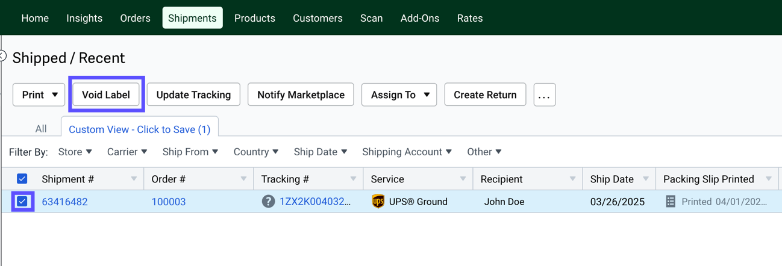The height and width of the screenshot is (266, 782).
Task: Click the UPS carrier logo icon
Action: click(x=378, y=202)
